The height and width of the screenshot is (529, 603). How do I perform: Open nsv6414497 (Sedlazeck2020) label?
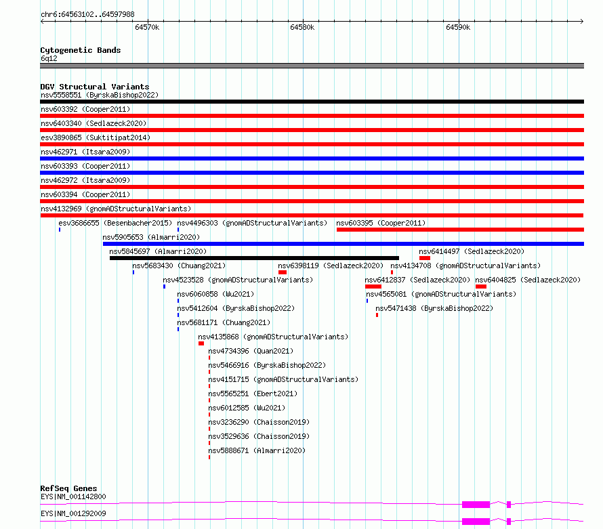pyautogui.click(x=472, y=251)
